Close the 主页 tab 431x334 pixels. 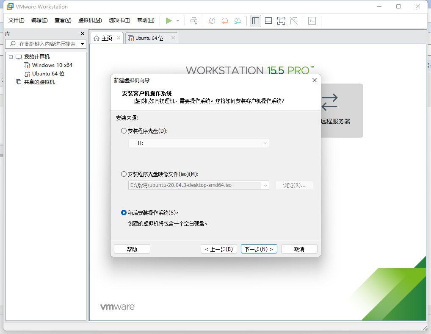(119, 38)
